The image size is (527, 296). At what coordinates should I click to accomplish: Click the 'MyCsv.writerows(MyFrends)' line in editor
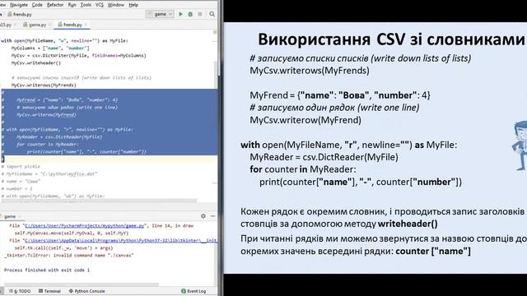pos(44,85)
